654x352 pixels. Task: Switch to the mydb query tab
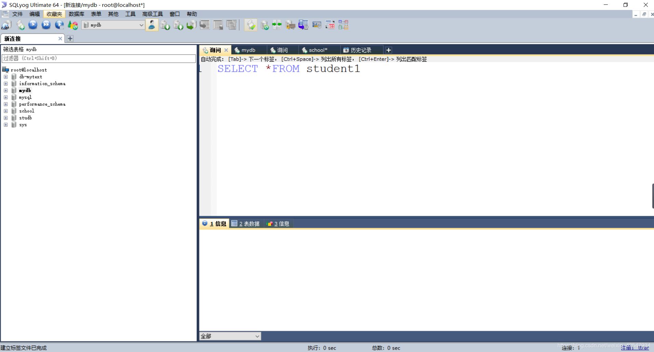click(248, 50)
